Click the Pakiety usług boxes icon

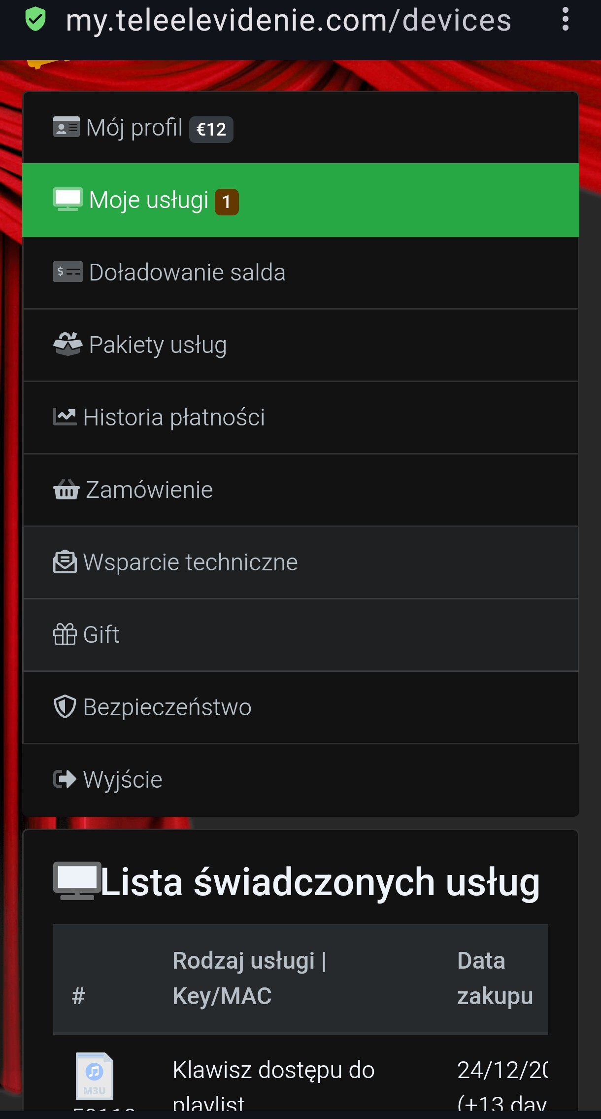click(x=67, y=344)
